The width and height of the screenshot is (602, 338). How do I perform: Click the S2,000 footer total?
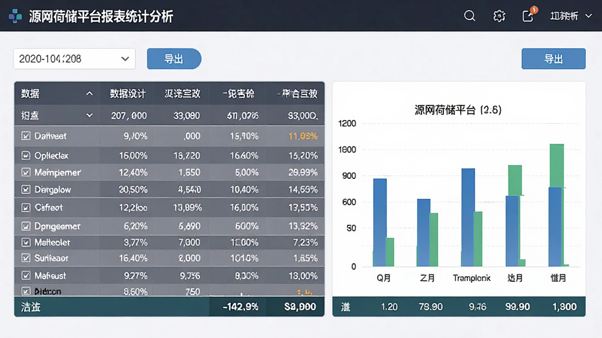(300, 307)
